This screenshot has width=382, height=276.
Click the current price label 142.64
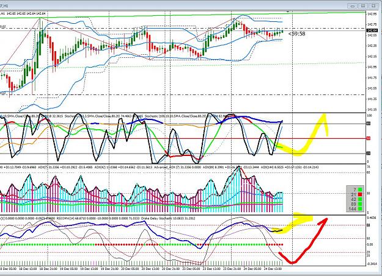[x=372, y=30]
